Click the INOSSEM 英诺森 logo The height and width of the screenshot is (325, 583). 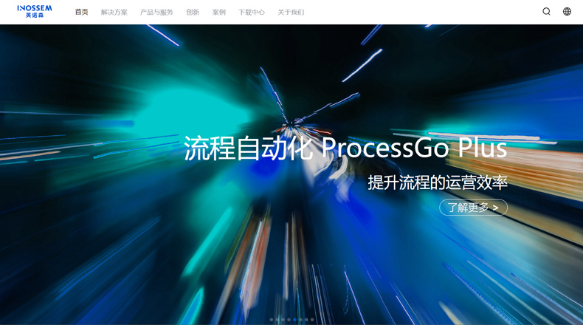pyautogui.click(x=34, y=12)
